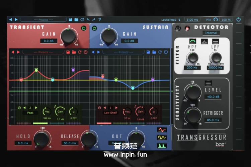Show yellow waveform view icon
The image size is (251, 167).
(162, 138)
